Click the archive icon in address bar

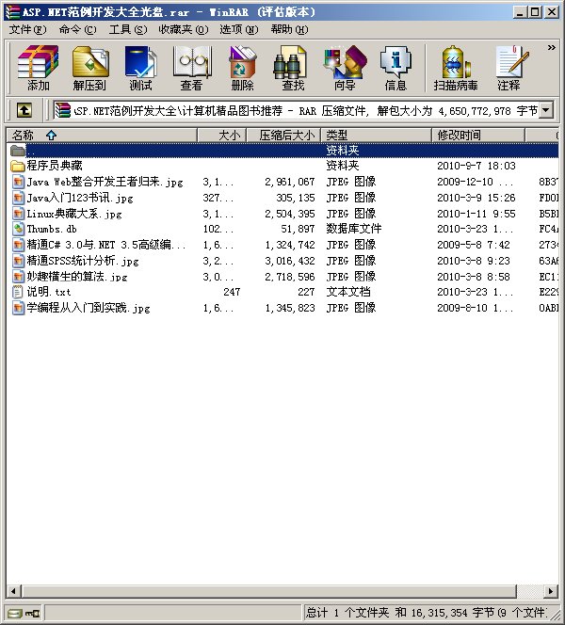tap(62, 110)
